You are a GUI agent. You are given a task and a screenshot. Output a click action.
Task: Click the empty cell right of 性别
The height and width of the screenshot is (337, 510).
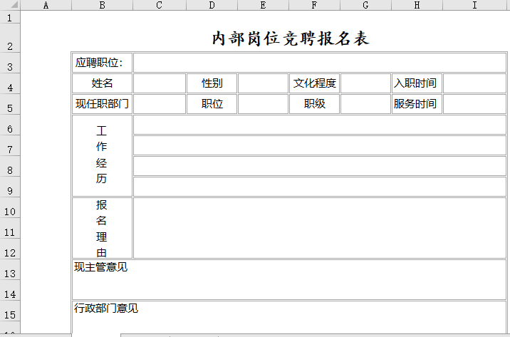pos(263,83)
